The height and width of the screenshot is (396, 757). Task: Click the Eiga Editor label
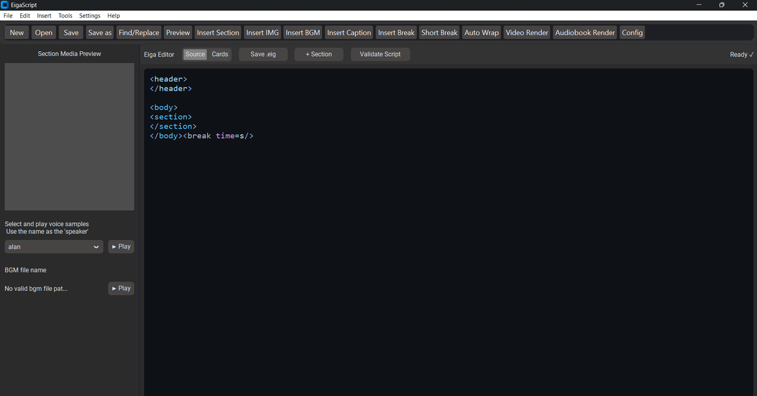tap(159, 55)
